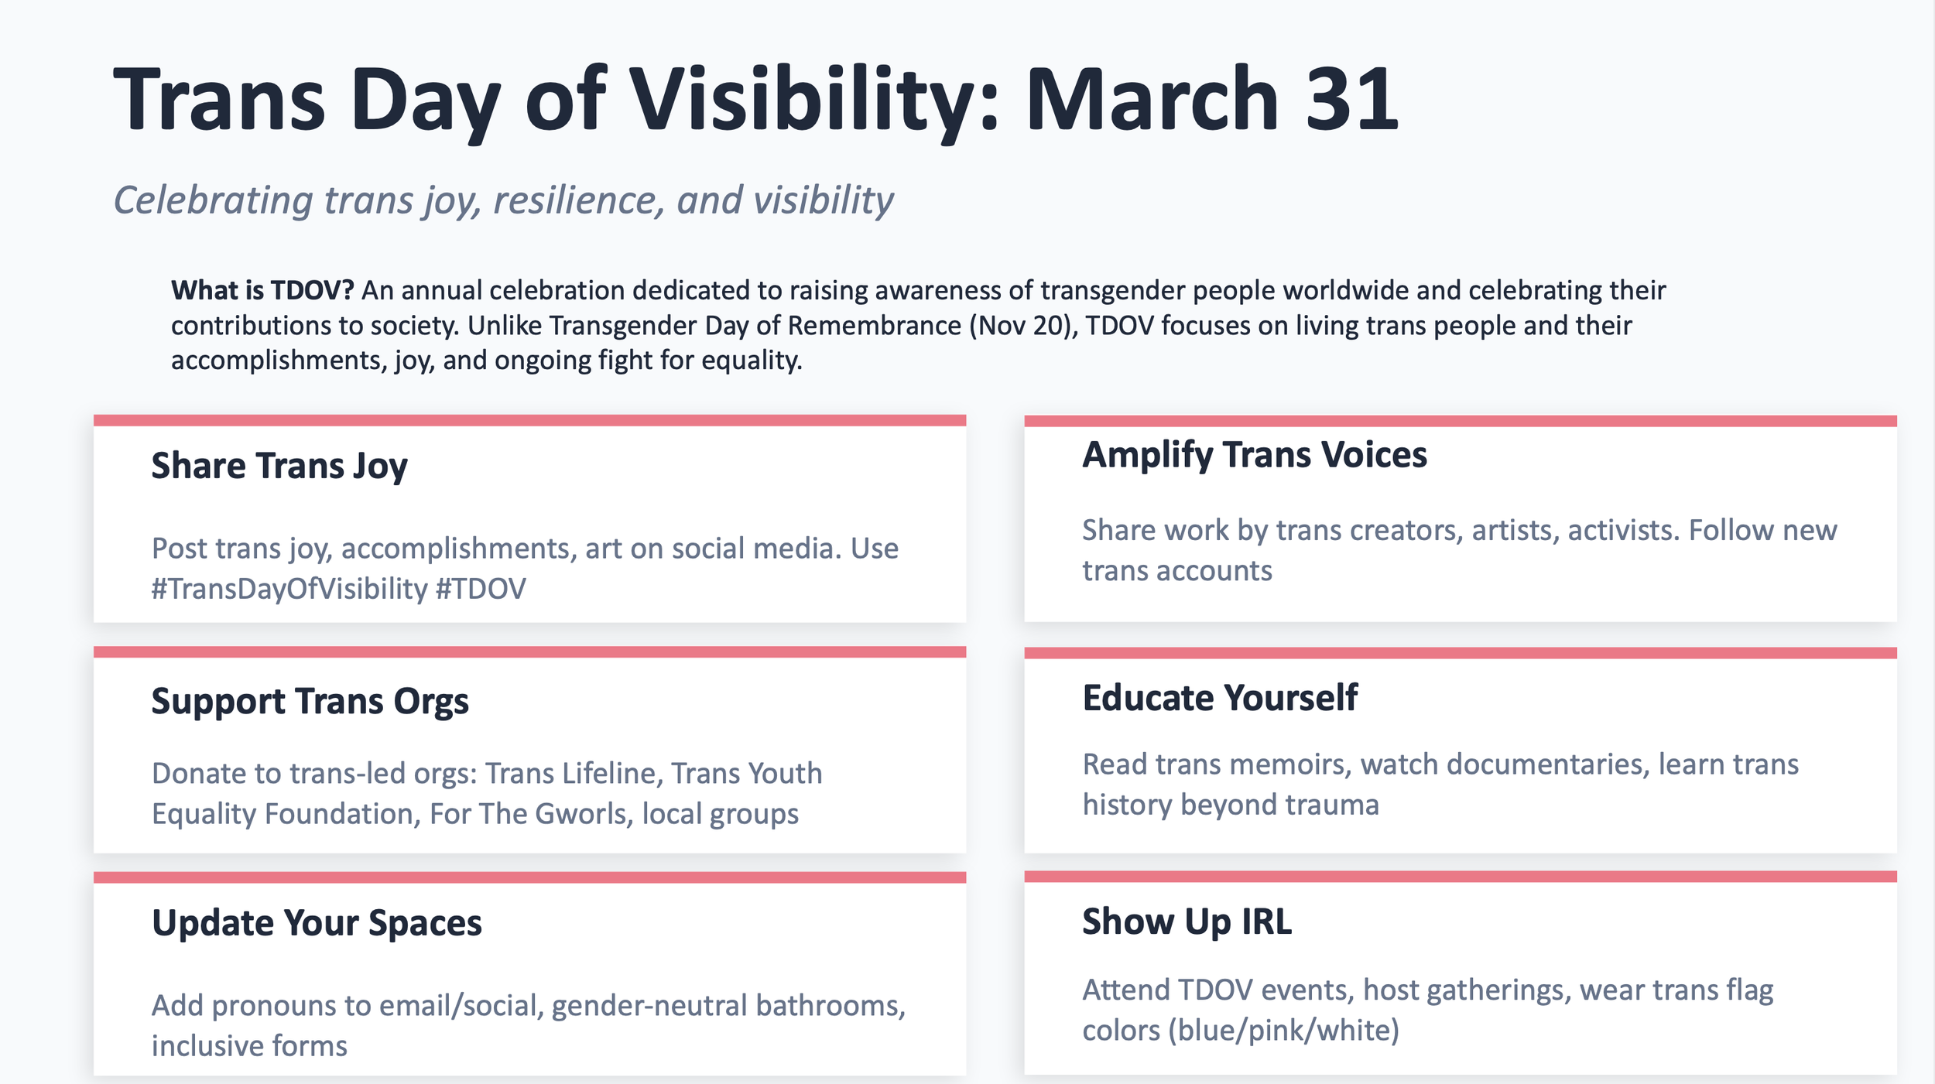This screenshot has width=1935, height=1084.
Task: Select the Educate Yourself heading
Action: click(1219, 698)
